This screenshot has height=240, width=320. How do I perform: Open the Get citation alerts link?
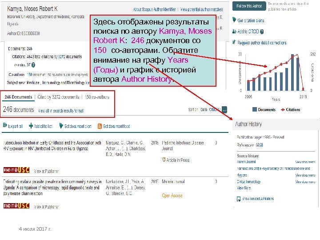click(x=251, y=20)
